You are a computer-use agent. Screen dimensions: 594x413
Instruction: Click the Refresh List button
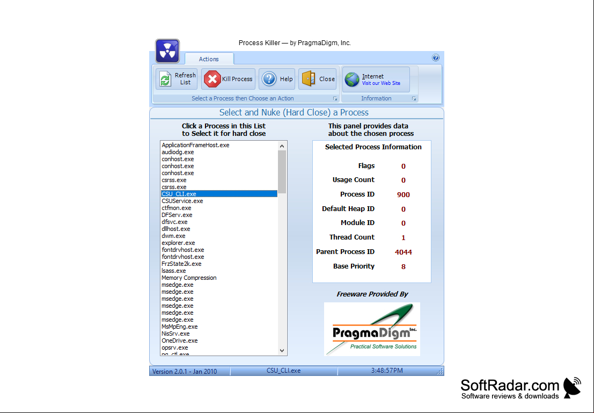[177, 79]
